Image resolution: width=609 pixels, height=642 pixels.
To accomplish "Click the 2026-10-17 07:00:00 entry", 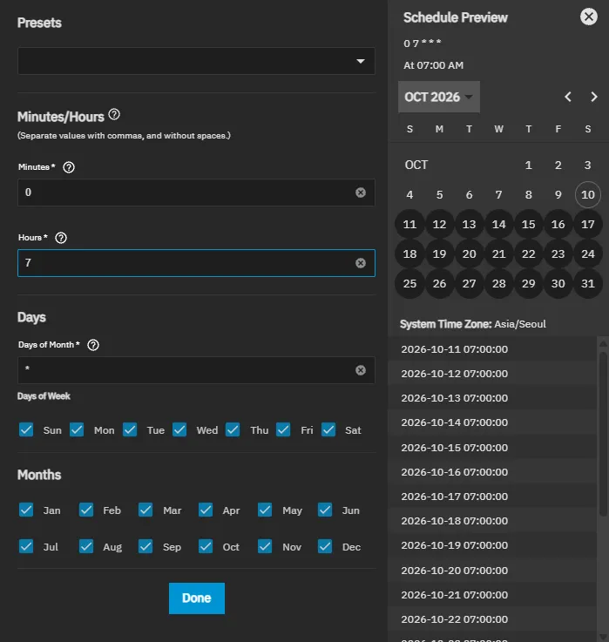I will point(492,497).
